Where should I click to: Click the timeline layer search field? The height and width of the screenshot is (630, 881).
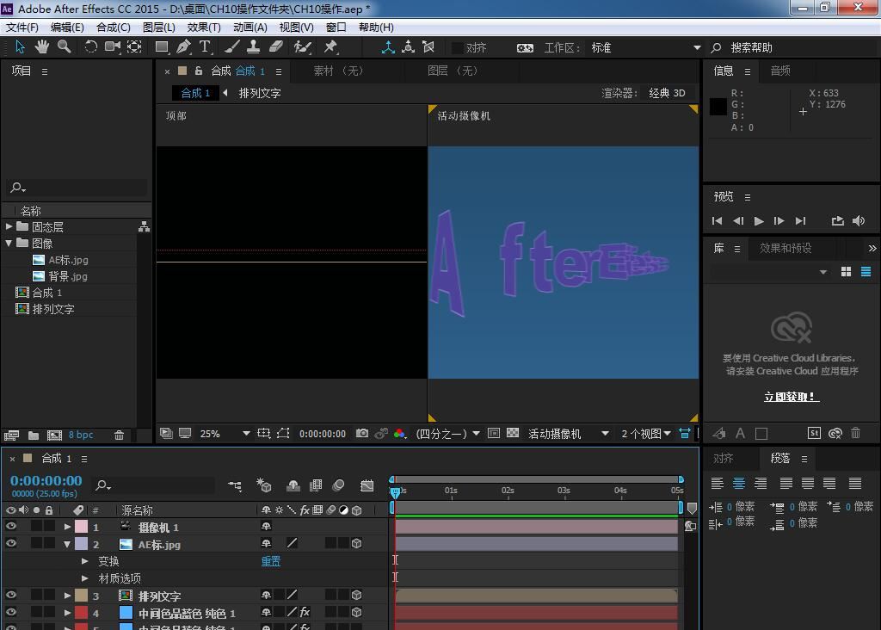coord(153,485)
